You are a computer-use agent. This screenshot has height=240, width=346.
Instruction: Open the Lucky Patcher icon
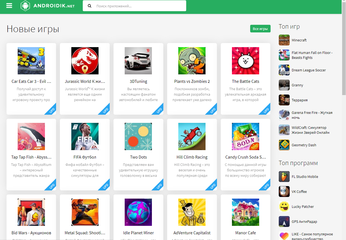click(284, 206)
